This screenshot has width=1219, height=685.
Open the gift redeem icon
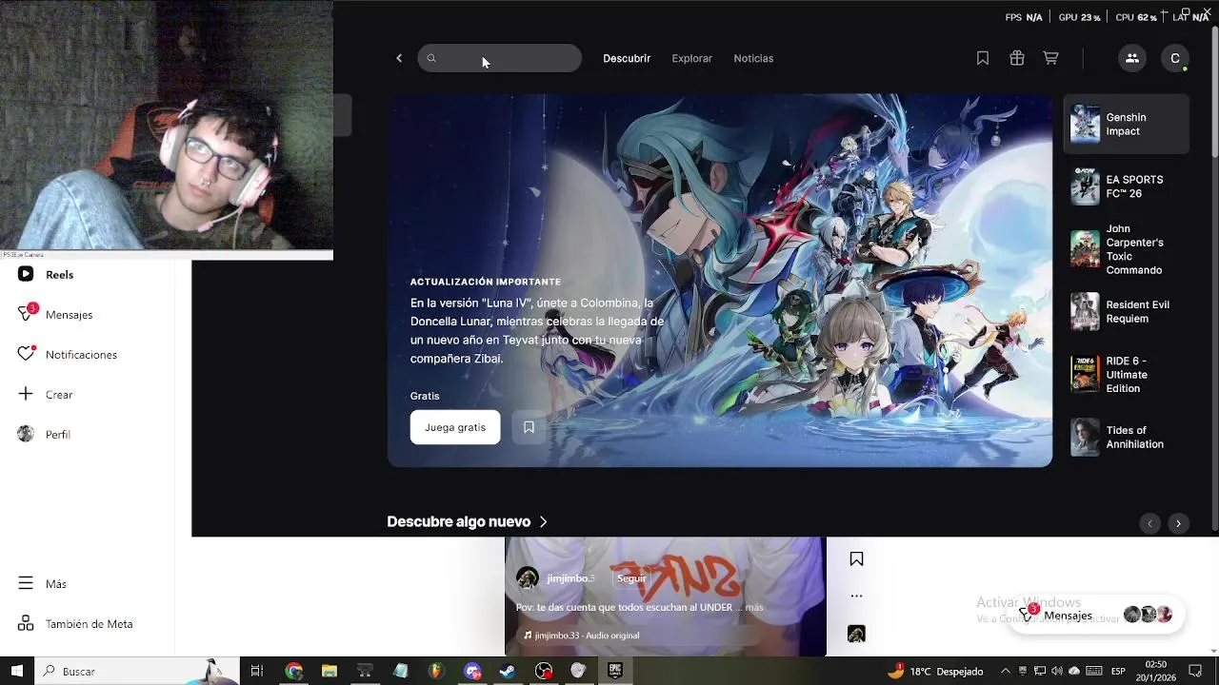[1017, 58]
